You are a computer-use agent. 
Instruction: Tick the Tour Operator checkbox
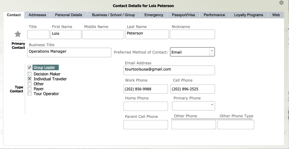(29, 93)
